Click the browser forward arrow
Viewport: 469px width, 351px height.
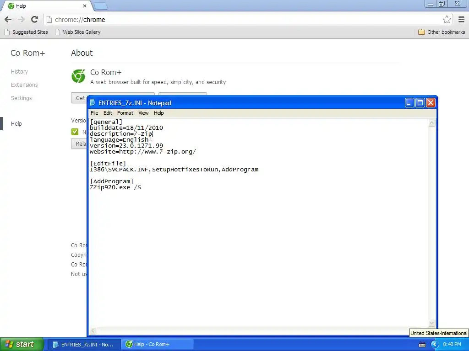[x=21, y=20]
